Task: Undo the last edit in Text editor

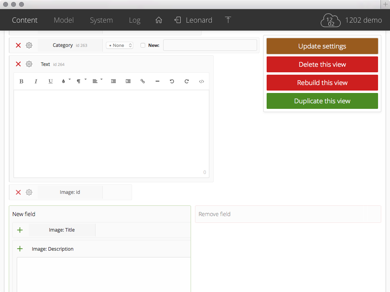Action: click(172, 81)
